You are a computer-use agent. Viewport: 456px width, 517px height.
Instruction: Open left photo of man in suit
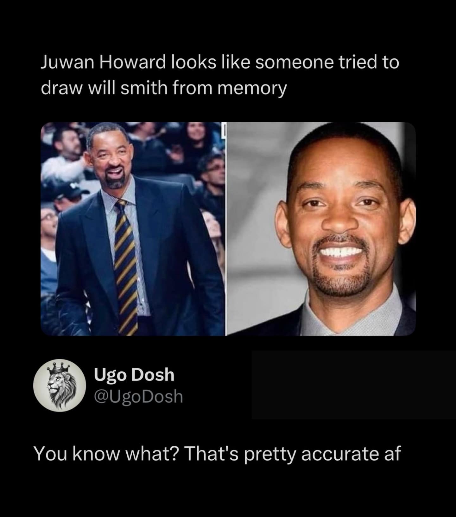(133, 229)
